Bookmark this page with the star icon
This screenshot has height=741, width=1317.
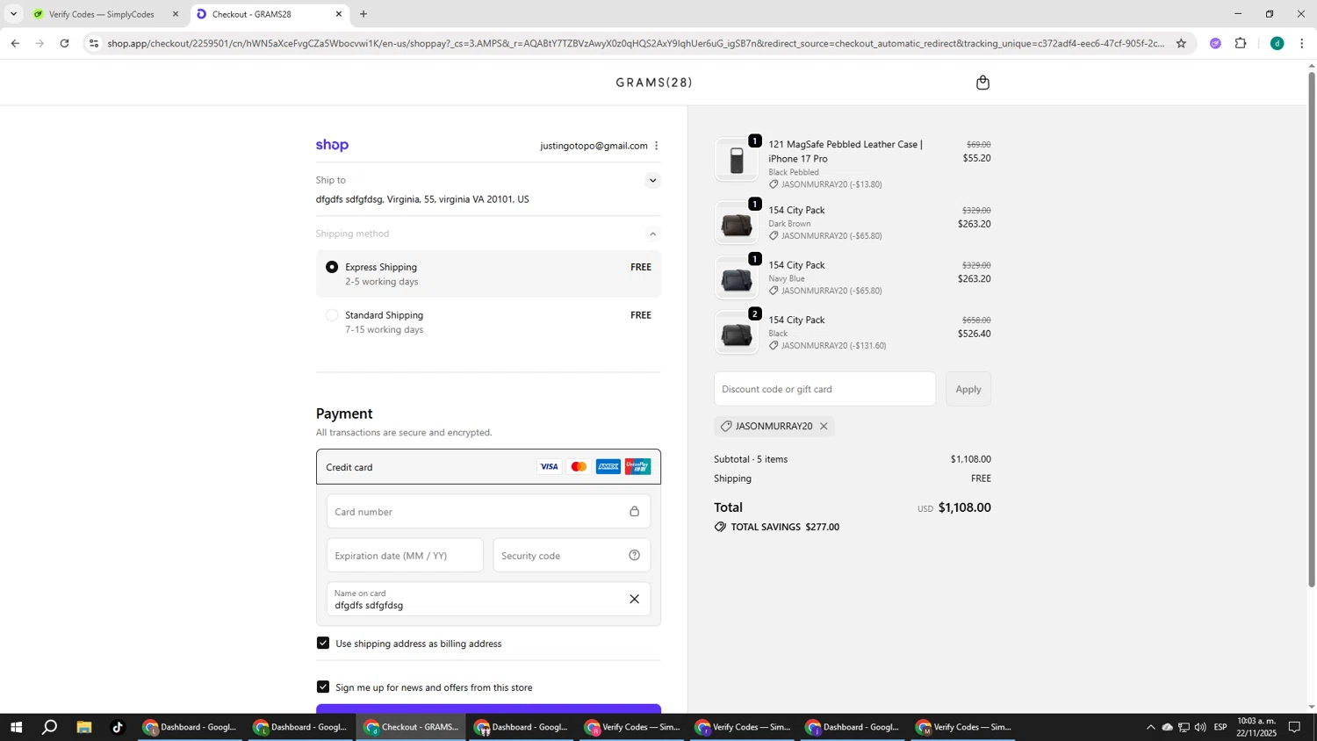pos(1181,43)
